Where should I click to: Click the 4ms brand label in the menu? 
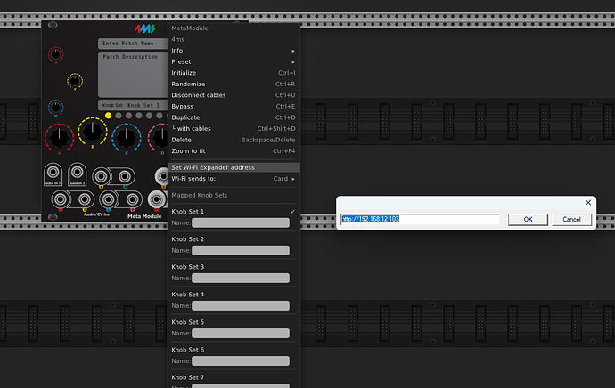pos(177,39)
